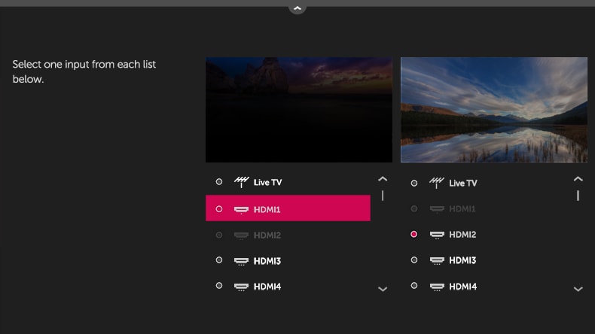The height and width of the screenshot is (334, 595).
Task: Click the down chevron of left input list
Action: pos(383,290)
